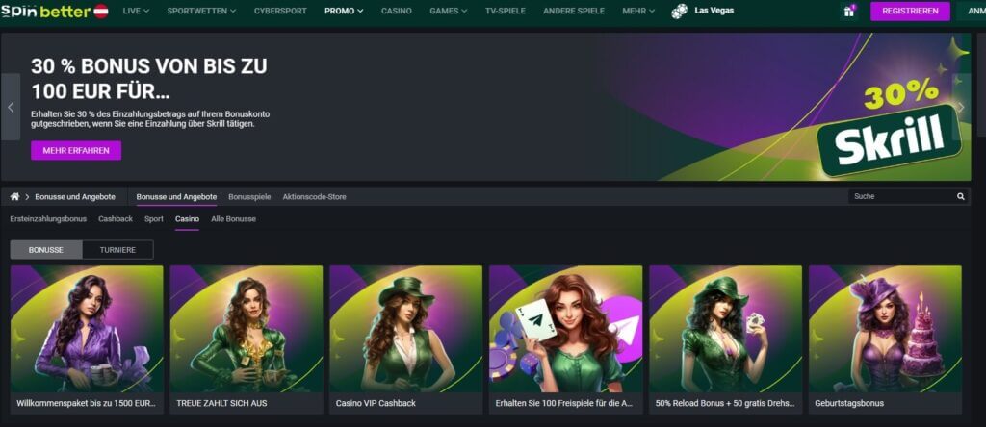
Task: Open Willkommenspaket bis zu 1500 EUR card
Action: (87, 339)
